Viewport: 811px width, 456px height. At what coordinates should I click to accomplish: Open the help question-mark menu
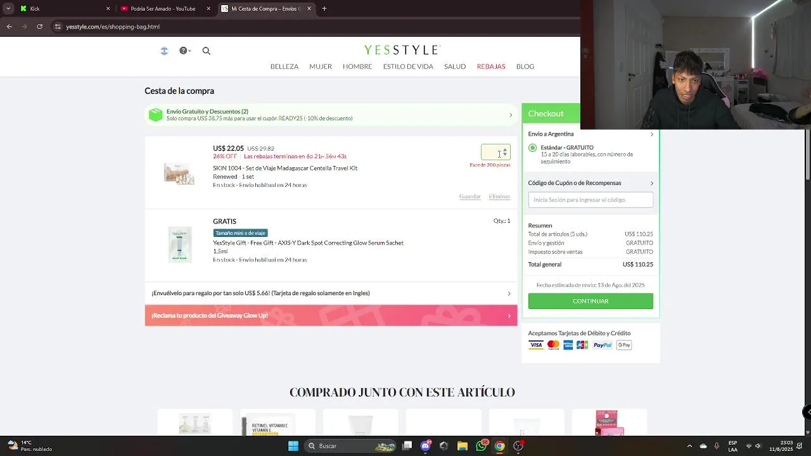184,51
